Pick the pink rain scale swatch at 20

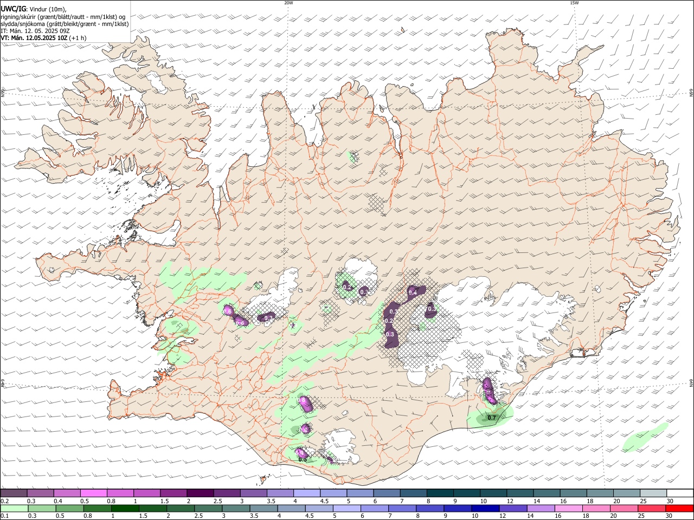coord(624,508)
